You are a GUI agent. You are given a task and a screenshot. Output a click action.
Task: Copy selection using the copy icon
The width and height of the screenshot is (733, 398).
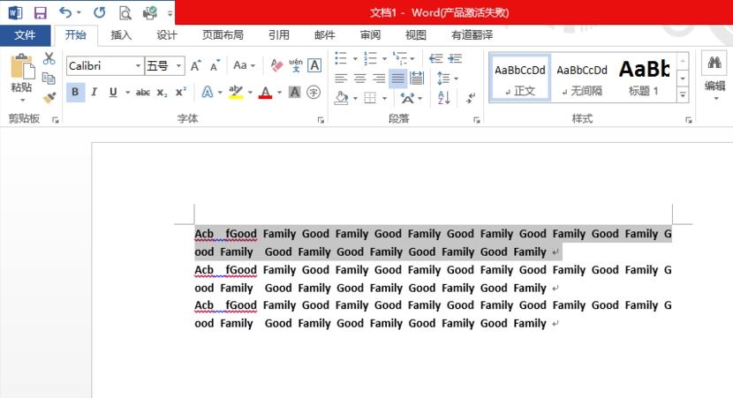[49, 78]
